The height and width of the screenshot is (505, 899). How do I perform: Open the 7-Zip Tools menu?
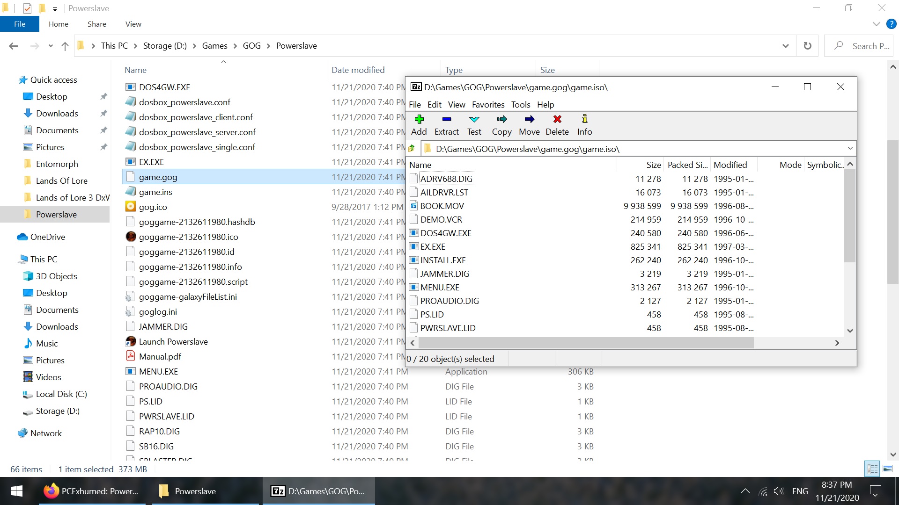pyautogui.click(x=521, y=104)
